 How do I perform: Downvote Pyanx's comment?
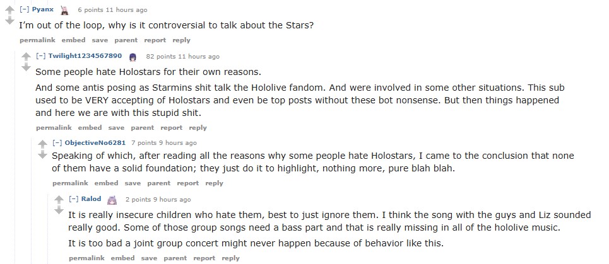tap(9, 21)
